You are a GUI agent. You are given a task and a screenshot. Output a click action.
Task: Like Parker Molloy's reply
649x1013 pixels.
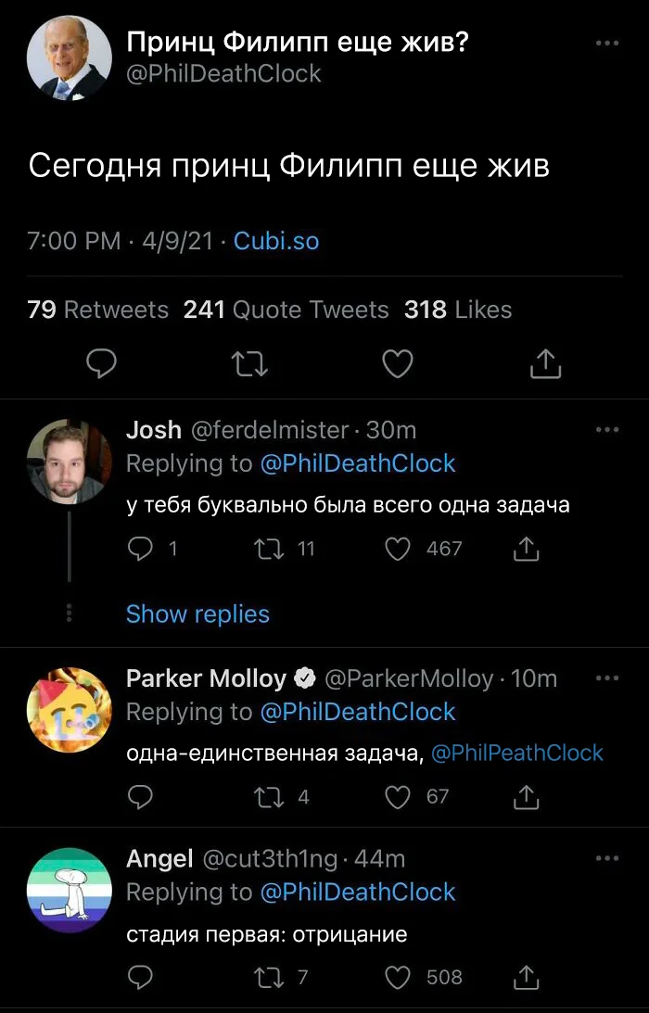click(x=398, y=797)
